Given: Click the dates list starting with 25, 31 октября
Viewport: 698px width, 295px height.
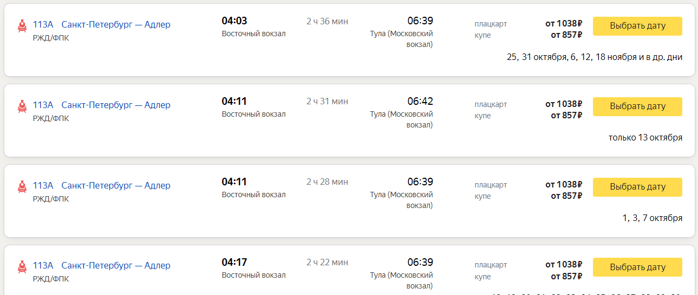Looking at the screenshot, I should pos(594,57).
